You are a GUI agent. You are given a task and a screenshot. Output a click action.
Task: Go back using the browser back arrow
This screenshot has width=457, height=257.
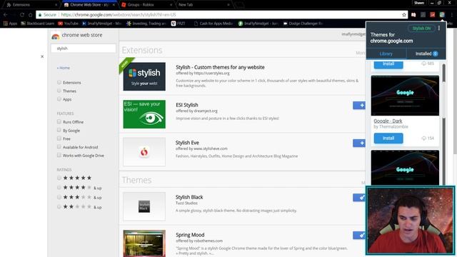click(x=6, y=14)
